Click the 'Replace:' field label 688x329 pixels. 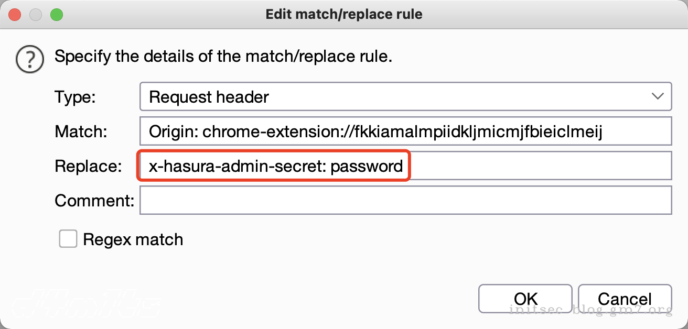point(88,167)
